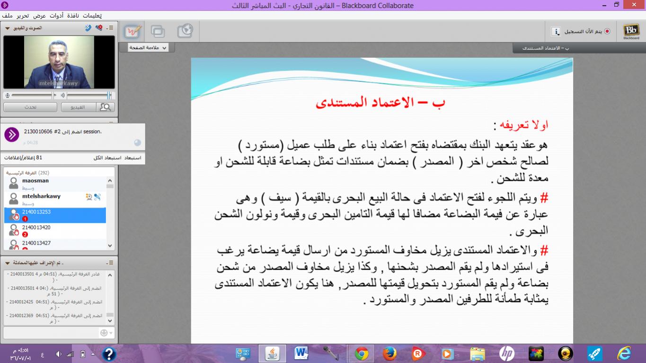Click the microphone level icon

point(7,95)
